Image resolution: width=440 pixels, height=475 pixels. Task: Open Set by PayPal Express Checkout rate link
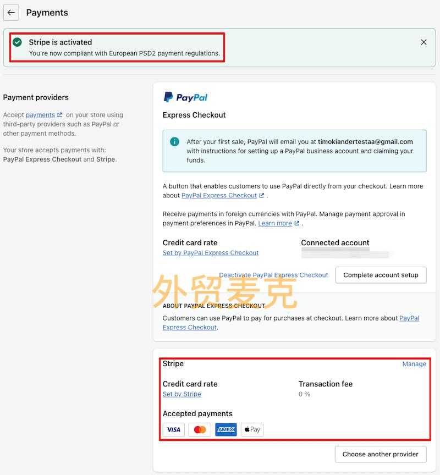(x=211, y=253)
